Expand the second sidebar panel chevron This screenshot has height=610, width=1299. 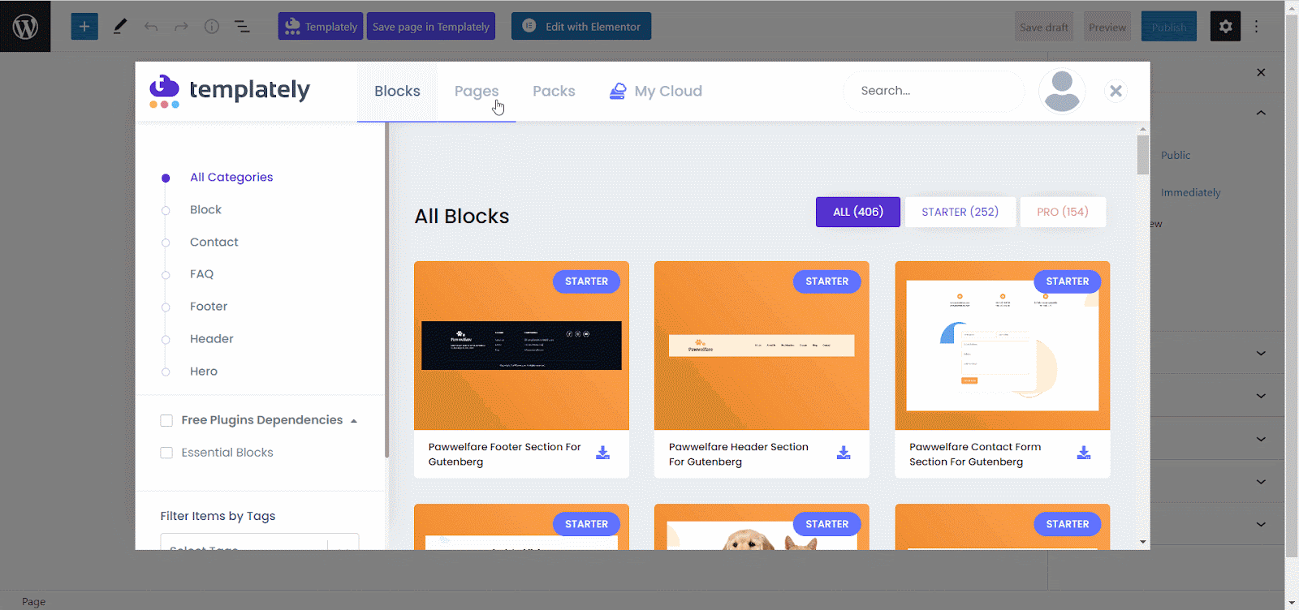tap(1261, 353)
